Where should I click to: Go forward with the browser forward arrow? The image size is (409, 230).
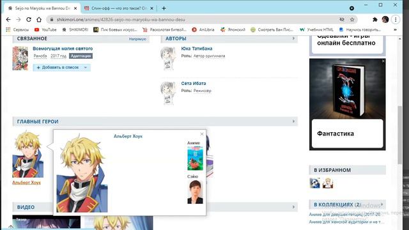[x=19, y=20]
